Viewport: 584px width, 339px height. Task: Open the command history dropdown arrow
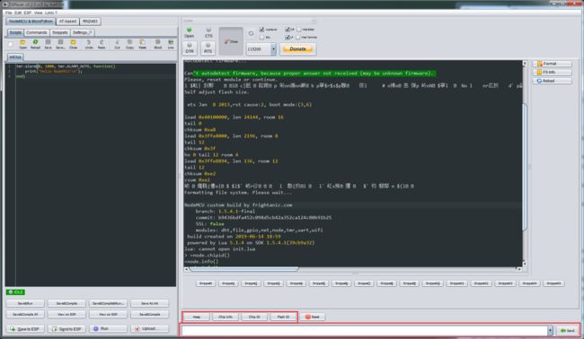pos(550,330)
